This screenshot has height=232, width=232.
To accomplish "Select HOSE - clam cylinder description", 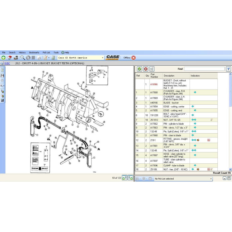I will 174,155.
